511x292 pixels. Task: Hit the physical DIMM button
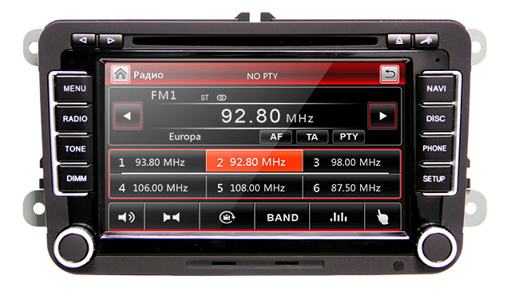[x=76, y=179]
